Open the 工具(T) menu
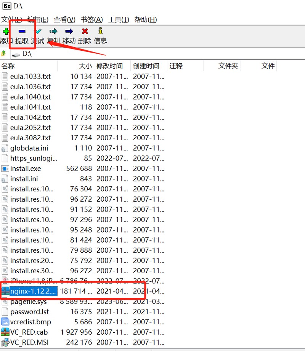305x351 pixels. [x=119, y=20]
